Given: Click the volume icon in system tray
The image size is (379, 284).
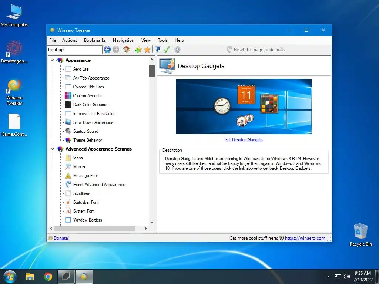Looking at the screenshot, I should [346, 277].
